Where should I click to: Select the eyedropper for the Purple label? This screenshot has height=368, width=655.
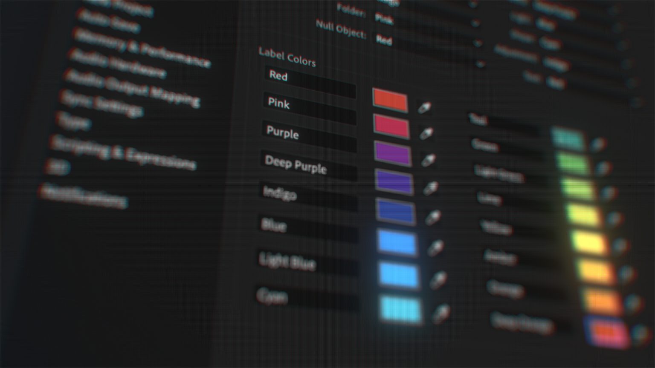coord(428,160)
